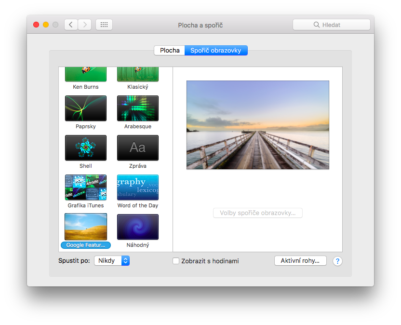
Task: Click the help question mark button
Action: point(337,261)
